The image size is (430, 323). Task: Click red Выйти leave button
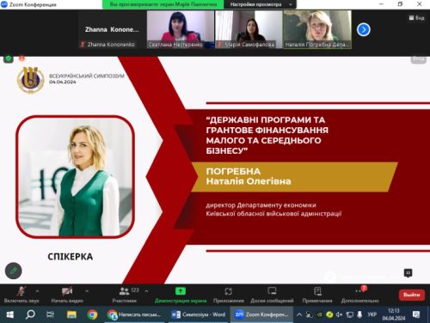click(412, 295)
